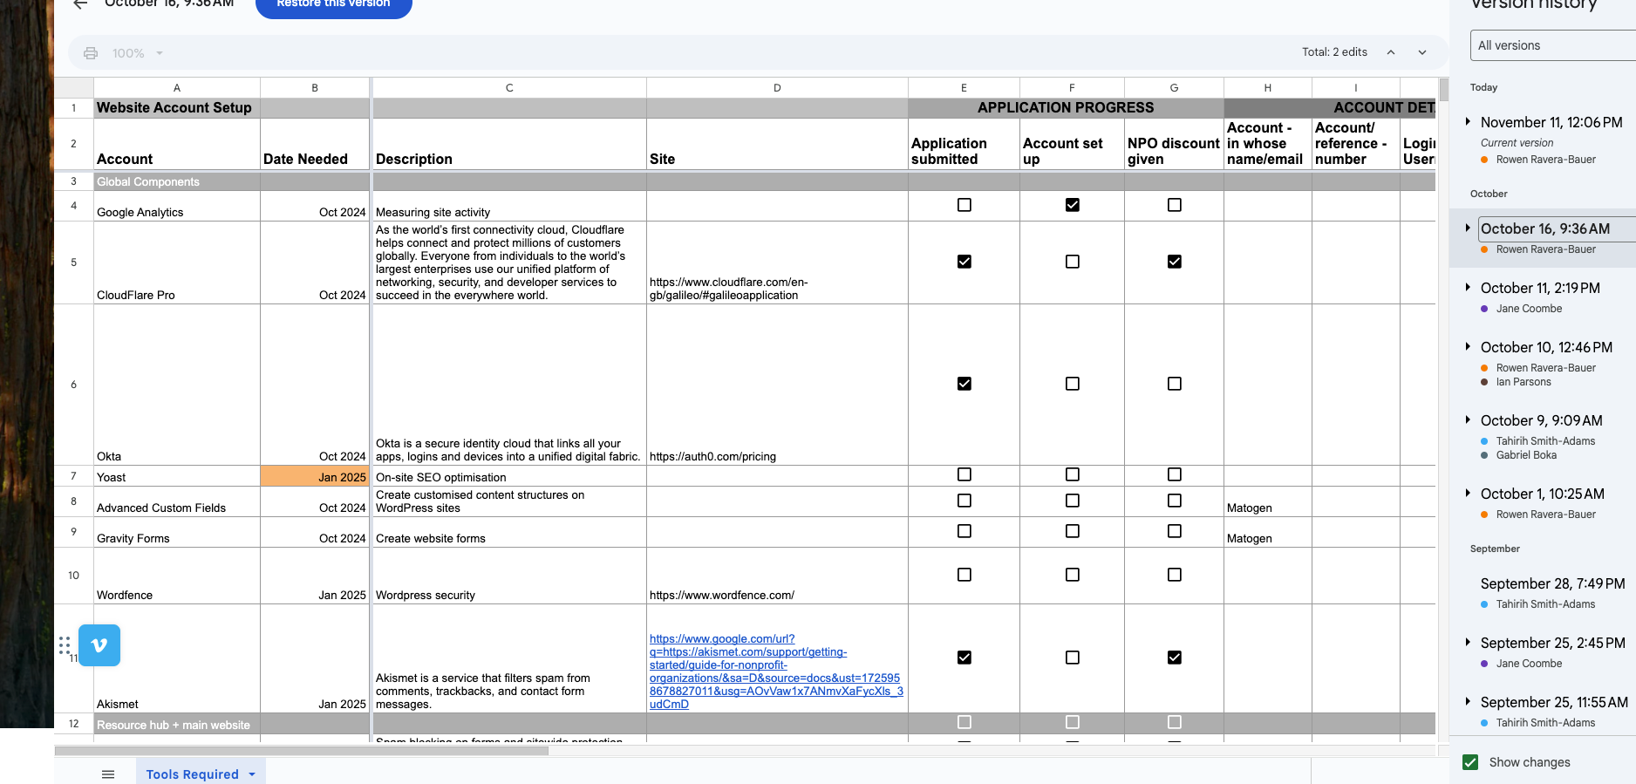Viewport: 1636px width, 784px height.
Task: Click the blue Vimeo floating icon
Action: (x=99, y=645)
